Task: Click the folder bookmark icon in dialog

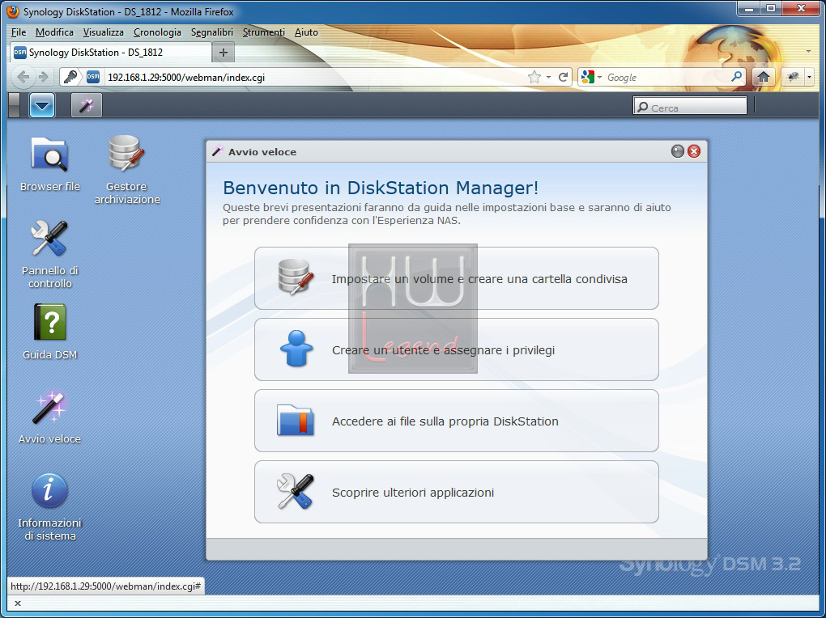Action: coord(296,420)
